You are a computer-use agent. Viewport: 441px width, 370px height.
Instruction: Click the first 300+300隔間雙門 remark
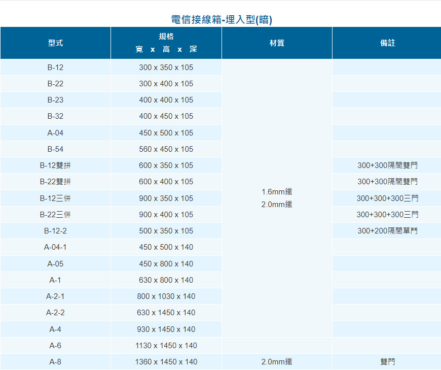387,165
